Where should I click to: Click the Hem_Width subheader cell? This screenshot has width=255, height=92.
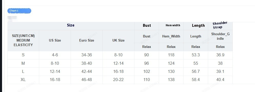pyautogui.click(x=171, y=36)
